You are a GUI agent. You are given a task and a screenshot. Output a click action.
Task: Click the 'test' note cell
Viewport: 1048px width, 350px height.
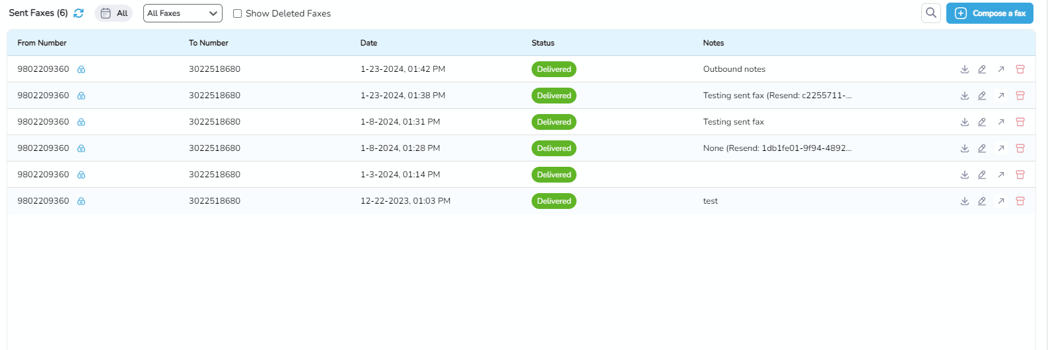(711, 201)
